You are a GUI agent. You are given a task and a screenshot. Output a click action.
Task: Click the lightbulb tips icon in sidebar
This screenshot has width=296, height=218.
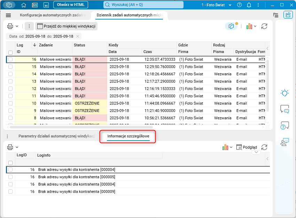pyautogui.click(x=285, y=93)
